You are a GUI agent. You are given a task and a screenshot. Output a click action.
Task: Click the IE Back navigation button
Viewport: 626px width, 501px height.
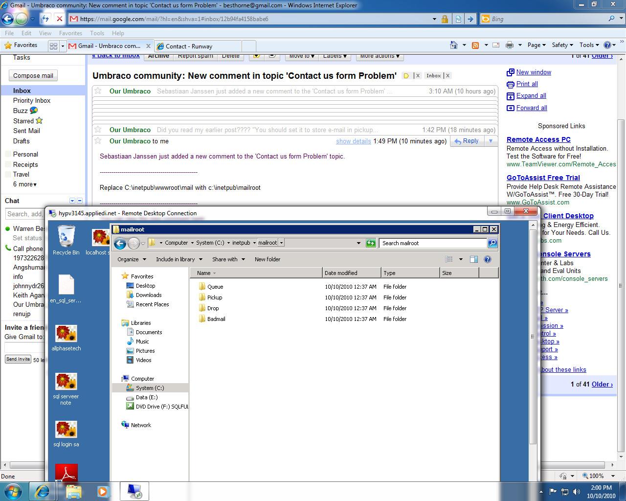[x=7, y=19]
